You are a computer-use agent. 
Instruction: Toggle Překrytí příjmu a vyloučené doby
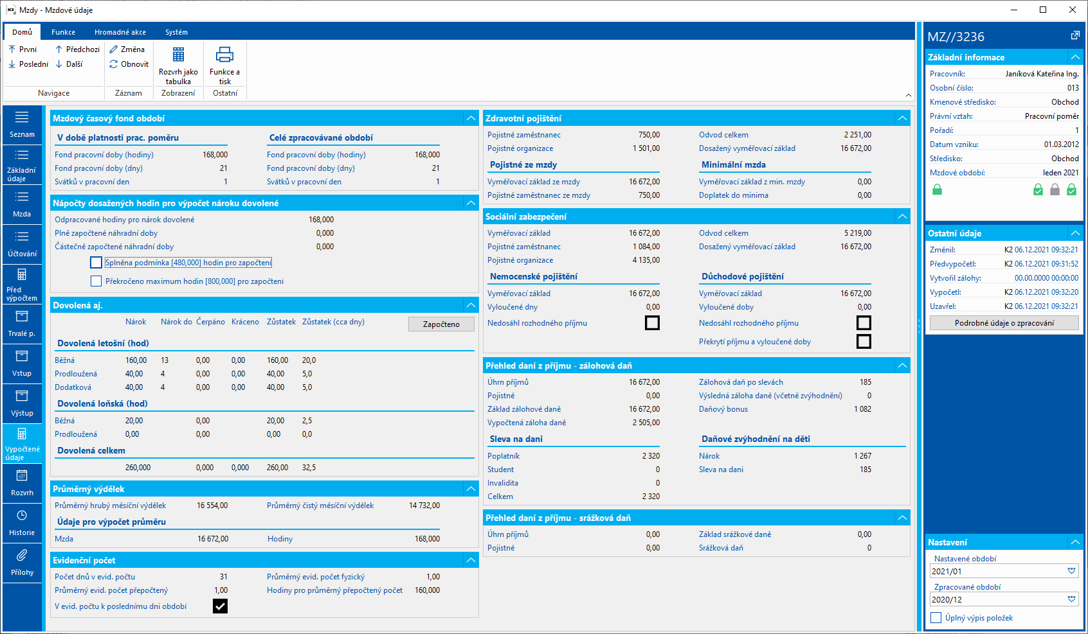point(864,341)
